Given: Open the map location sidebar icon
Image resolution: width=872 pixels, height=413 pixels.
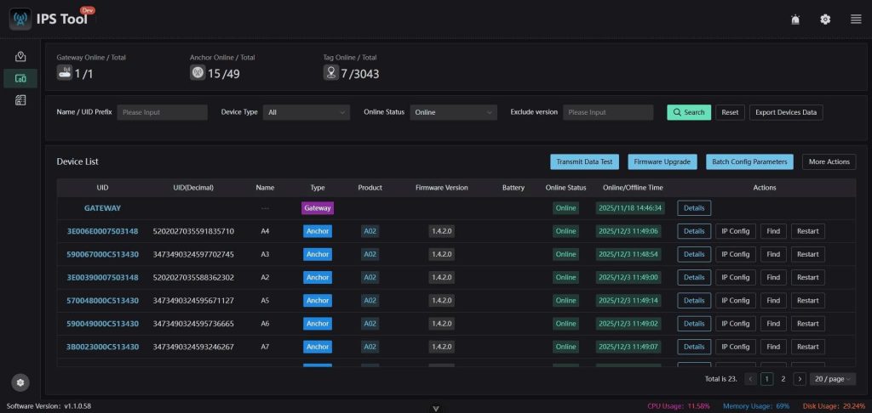Looking at the screenshot, I should [x=20, y=56].
